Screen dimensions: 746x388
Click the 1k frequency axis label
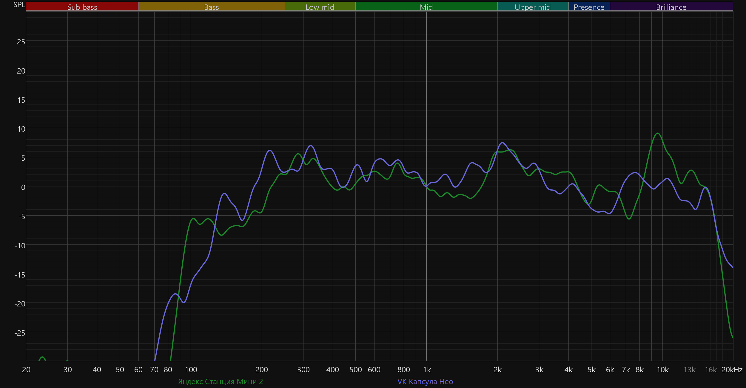427,370
